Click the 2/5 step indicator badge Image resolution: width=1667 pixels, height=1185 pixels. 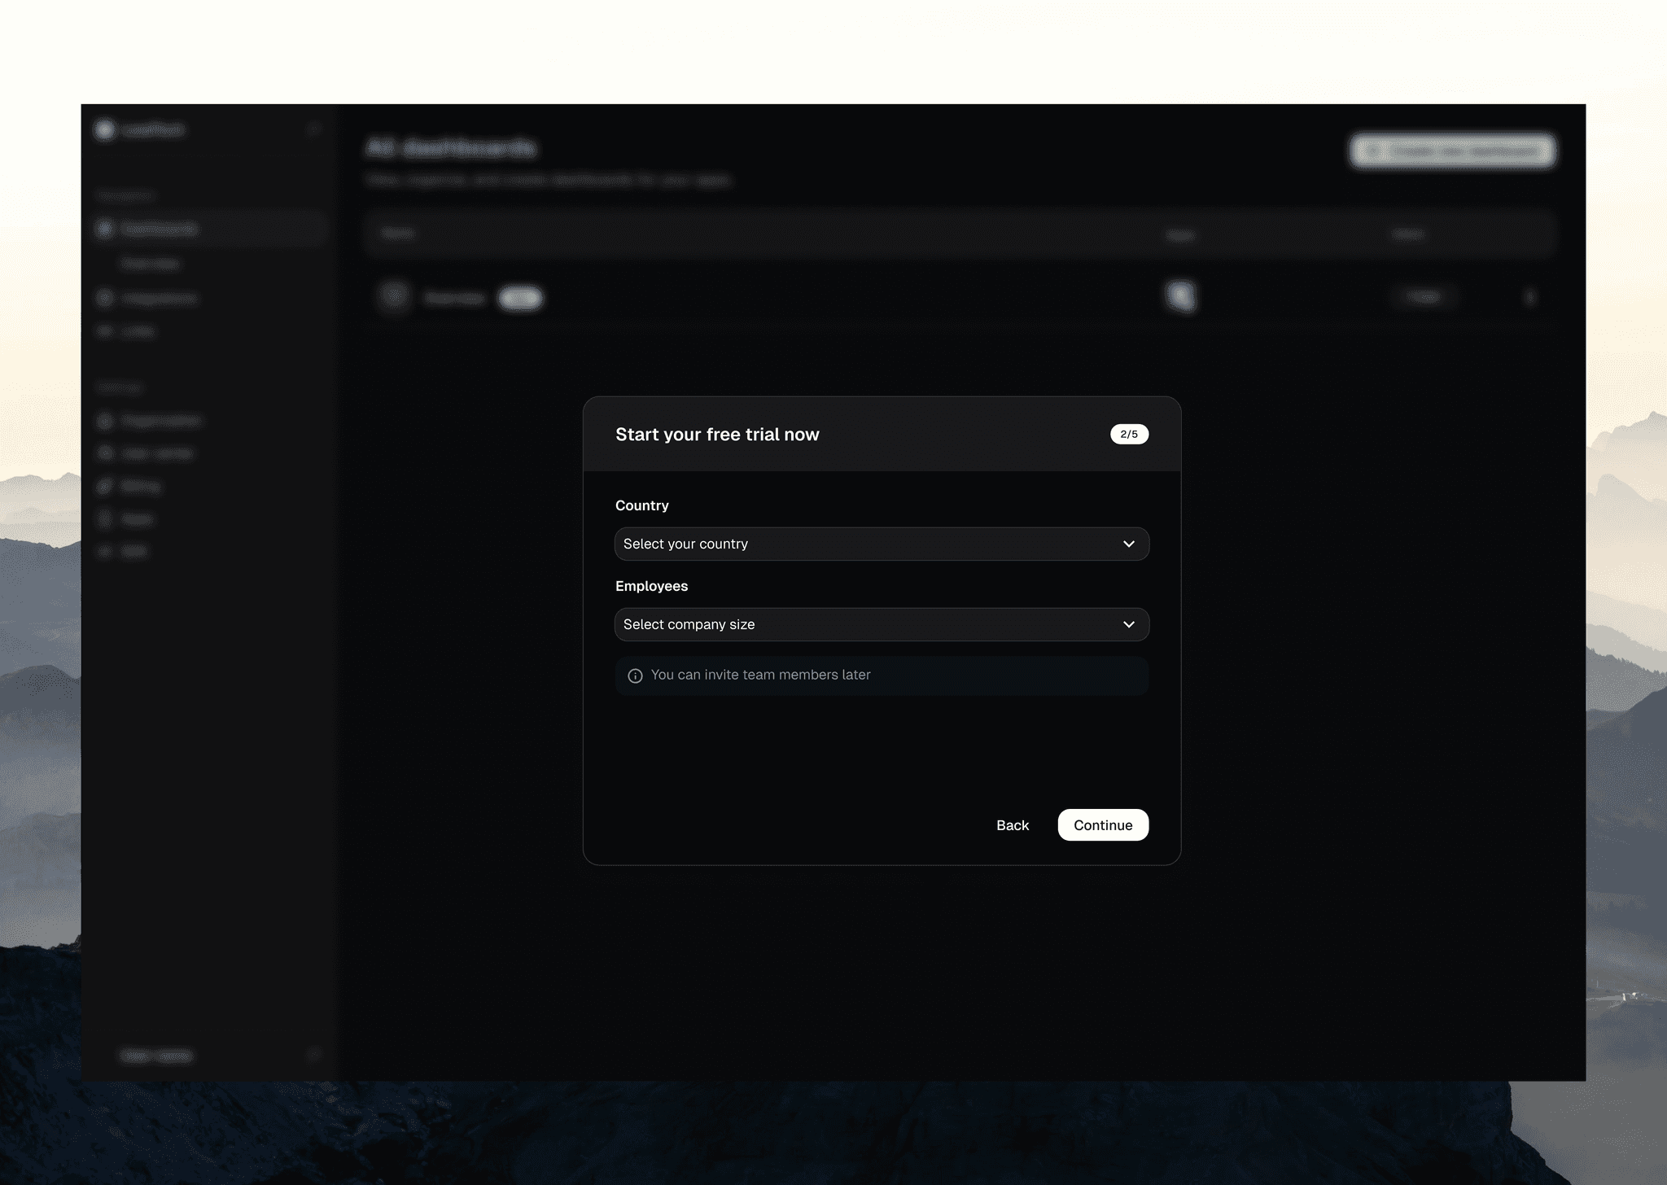(x=1128, y=434)
